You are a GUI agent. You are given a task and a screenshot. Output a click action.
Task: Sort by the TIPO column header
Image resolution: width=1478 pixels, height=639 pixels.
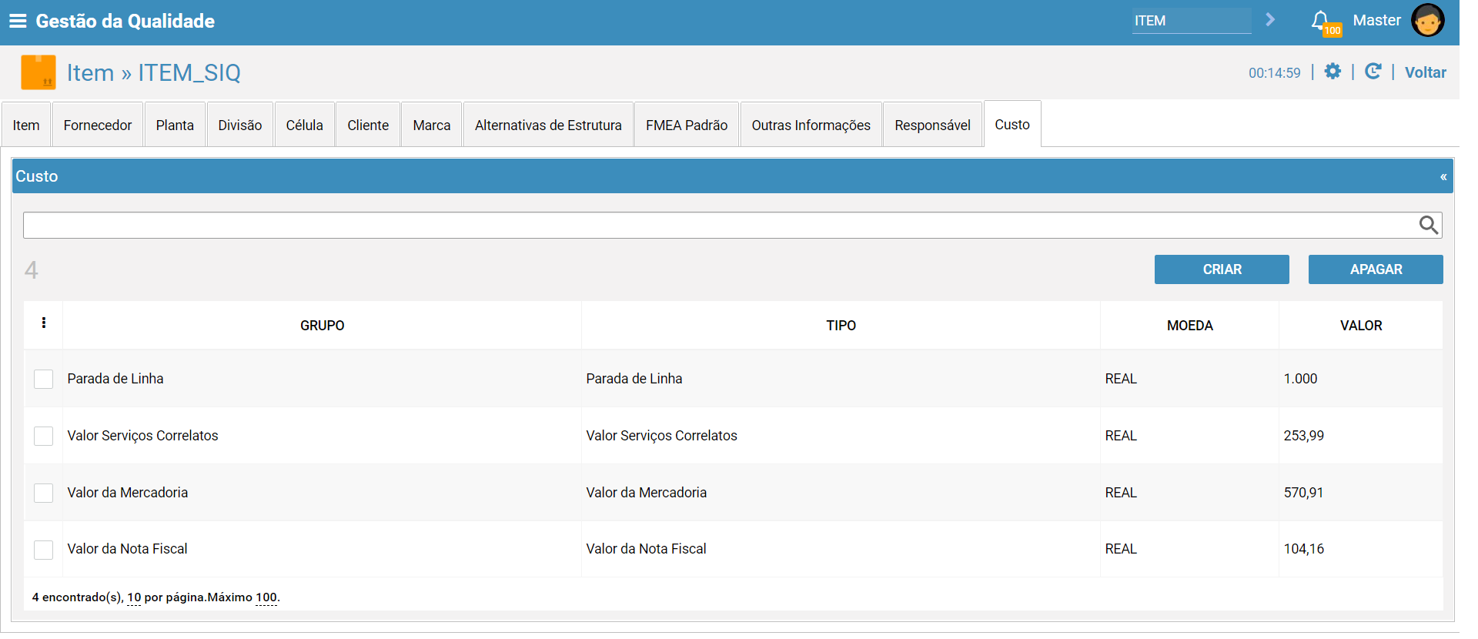[x=841, y=326]
